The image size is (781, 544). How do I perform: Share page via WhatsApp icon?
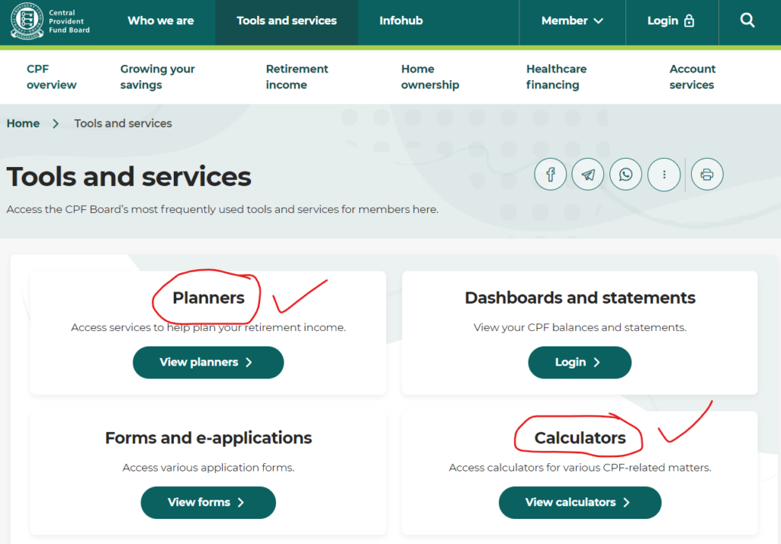626,175
